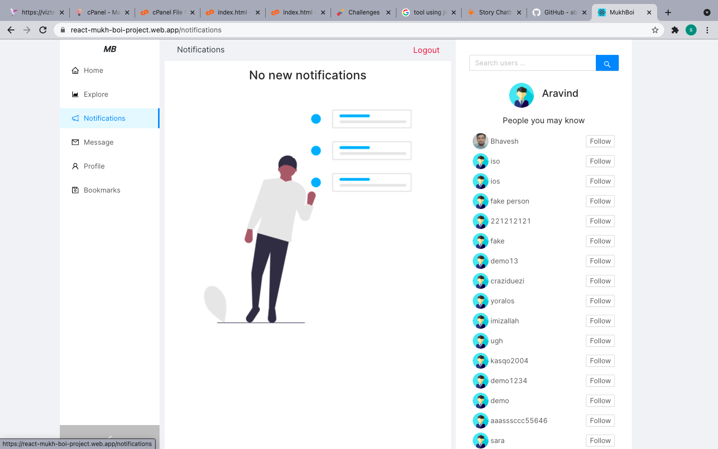Follow craziduezi

600,281
